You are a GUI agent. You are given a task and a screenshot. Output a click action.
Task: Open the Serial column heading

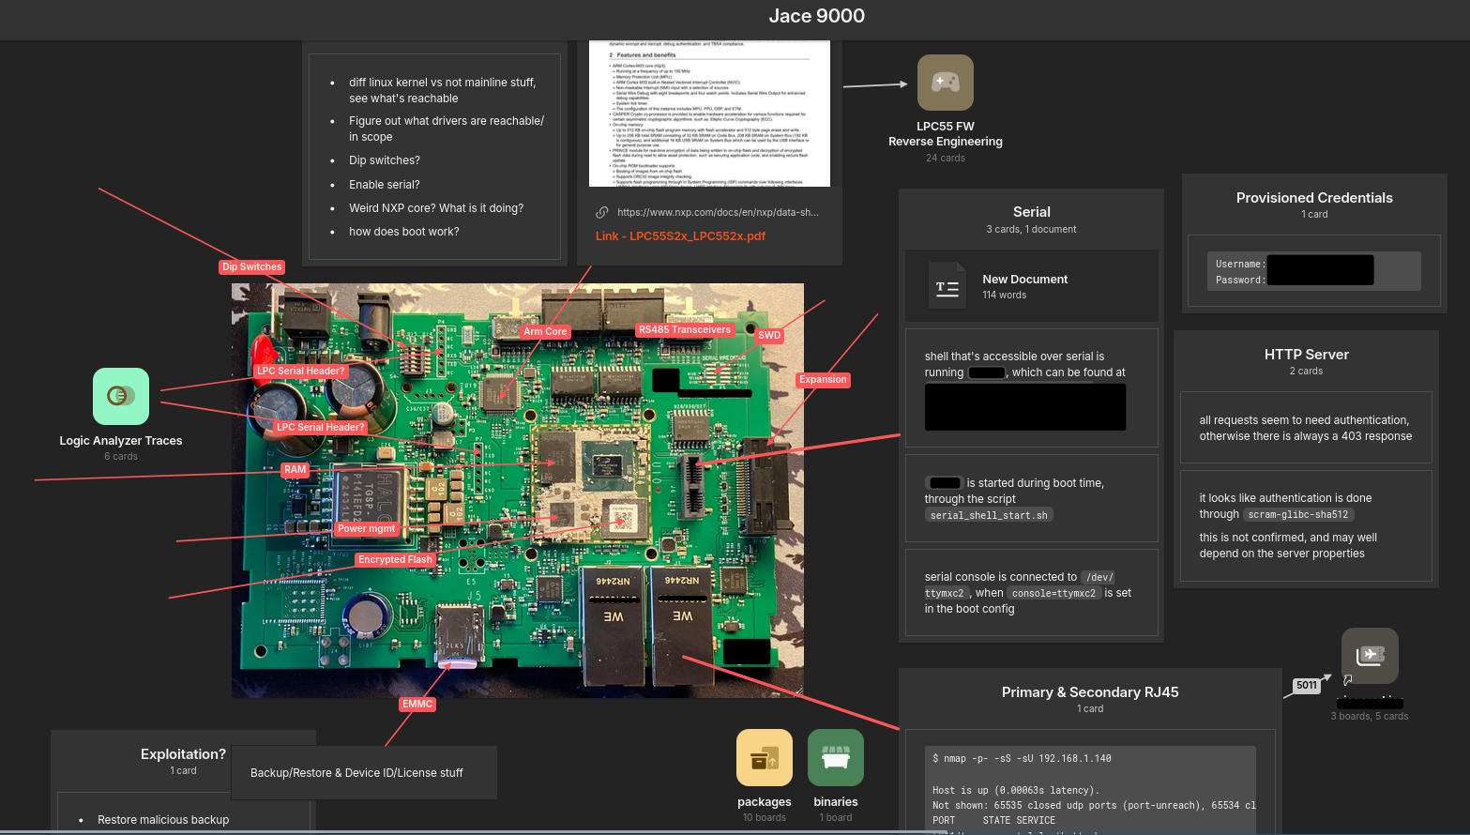point(1031,212)
